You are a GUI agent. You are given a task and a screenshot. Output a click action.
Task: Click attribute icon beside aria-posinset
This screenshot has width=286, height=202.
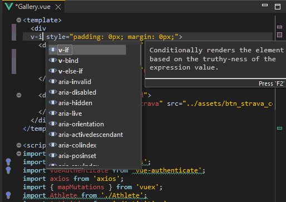pyautogui.click(x=53, y=155)
